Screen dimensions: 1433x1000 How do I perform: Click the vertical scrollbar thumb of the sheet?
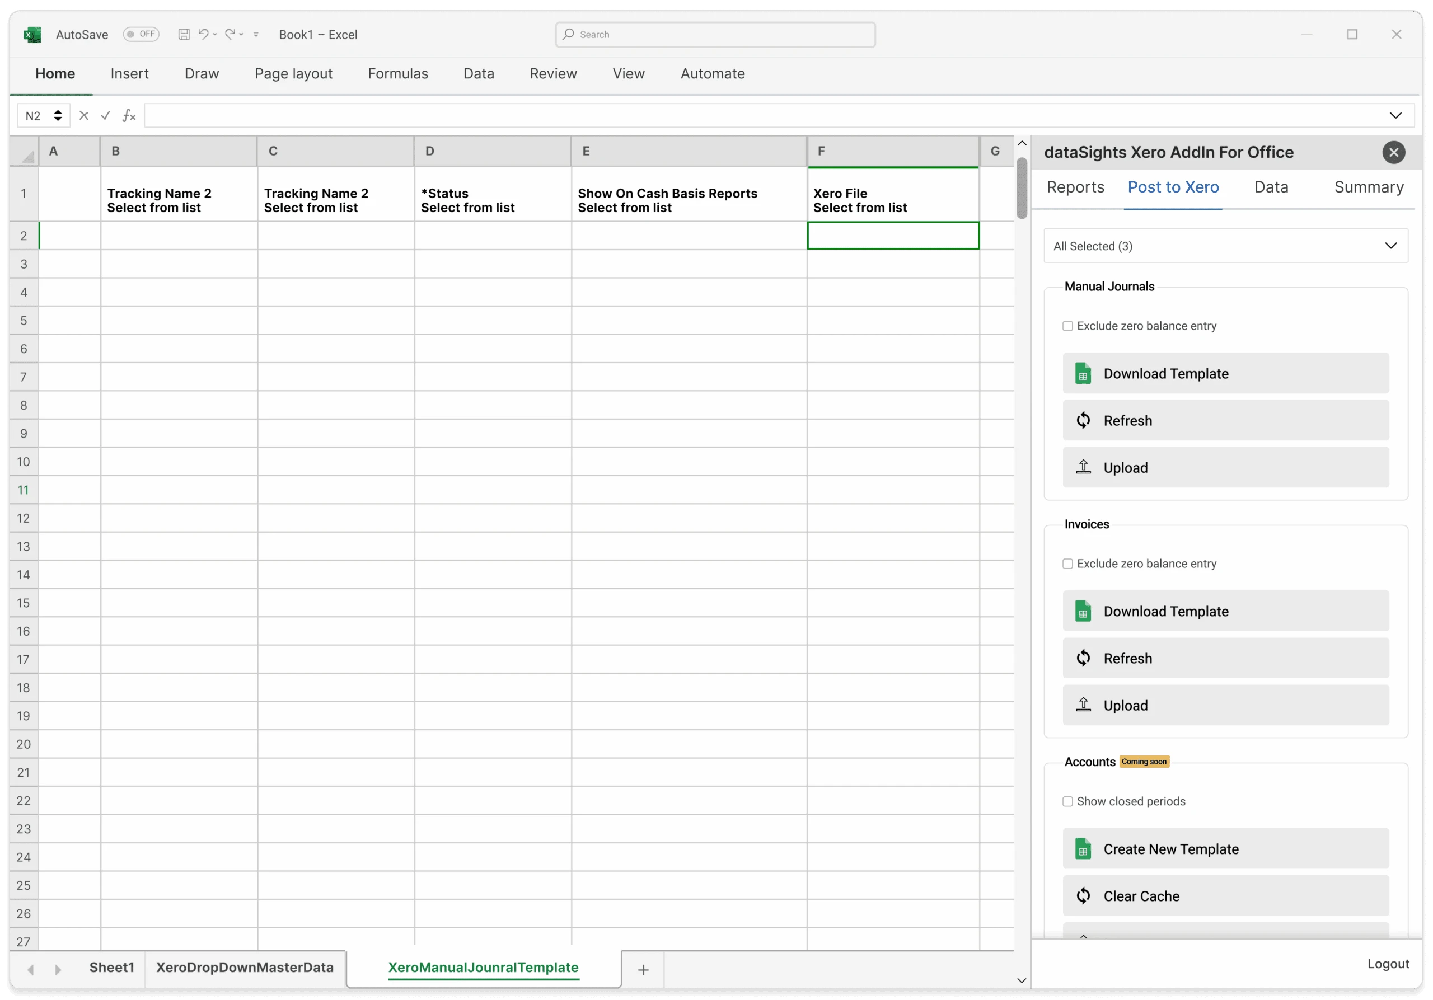1022,188
